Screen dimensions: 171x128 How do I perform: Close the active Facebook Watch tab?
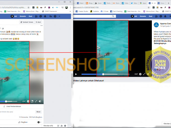155,3
